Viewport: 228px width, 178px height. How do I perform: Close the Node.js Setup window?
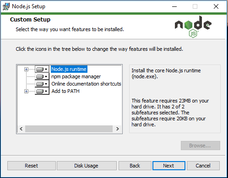pos(216,6)
